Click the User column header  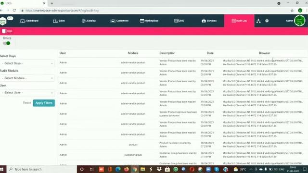pos(63,53)
